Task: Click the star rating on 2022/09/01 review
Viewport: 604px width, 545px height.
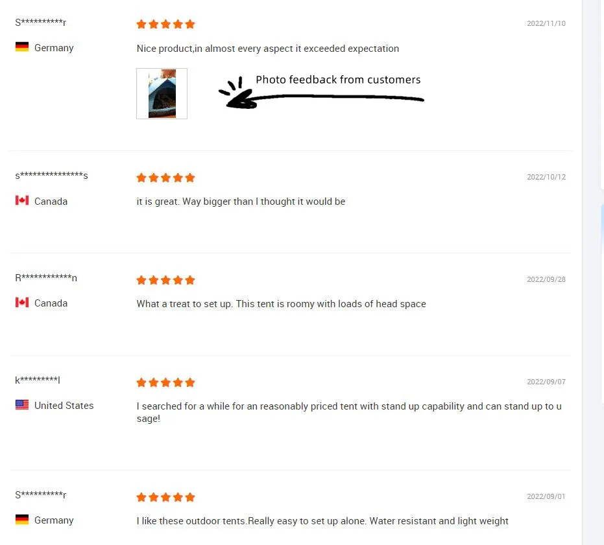Action: (x=165, y=497)
